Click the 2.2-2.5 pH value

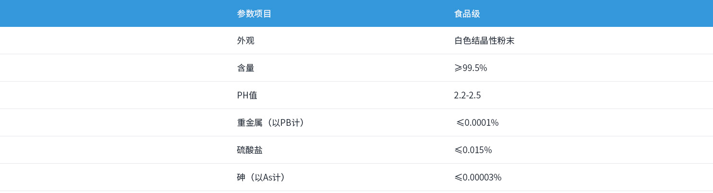[467, 96]
